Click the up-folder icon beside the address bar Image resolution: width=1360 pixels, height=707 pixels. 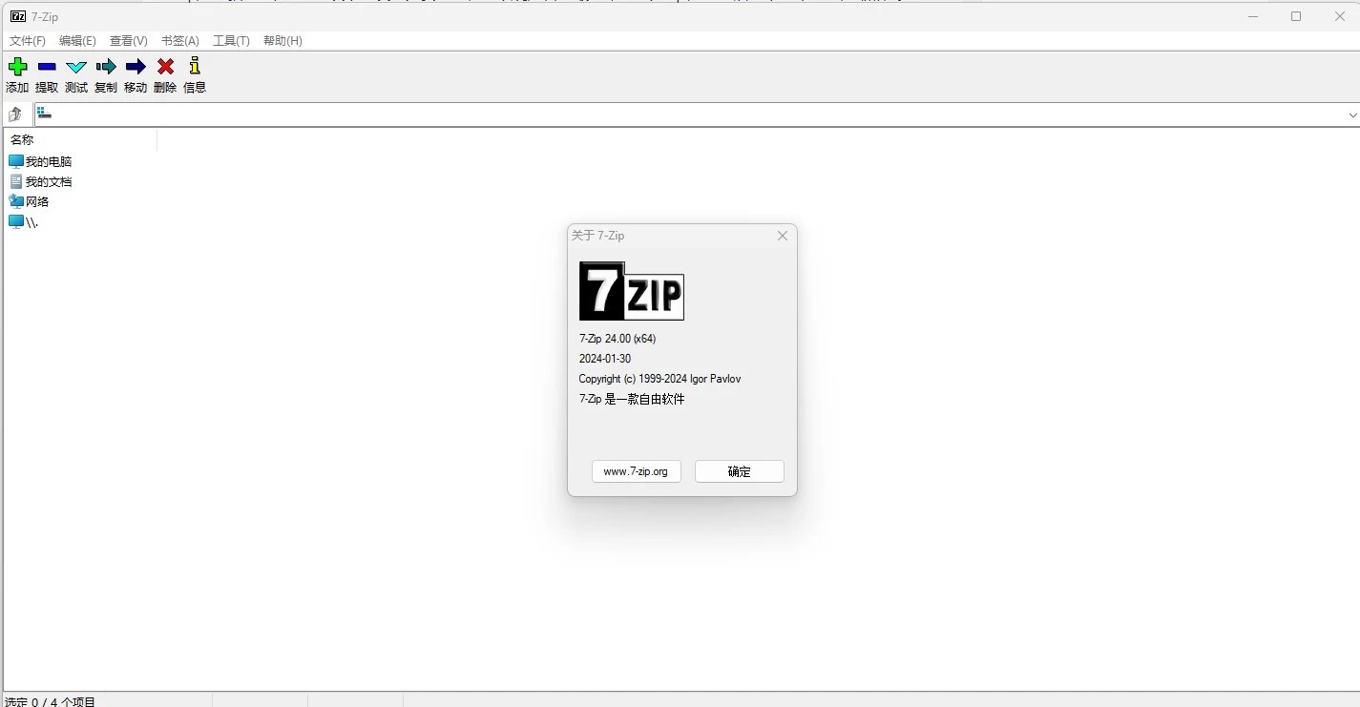click(x=15, y=114)
